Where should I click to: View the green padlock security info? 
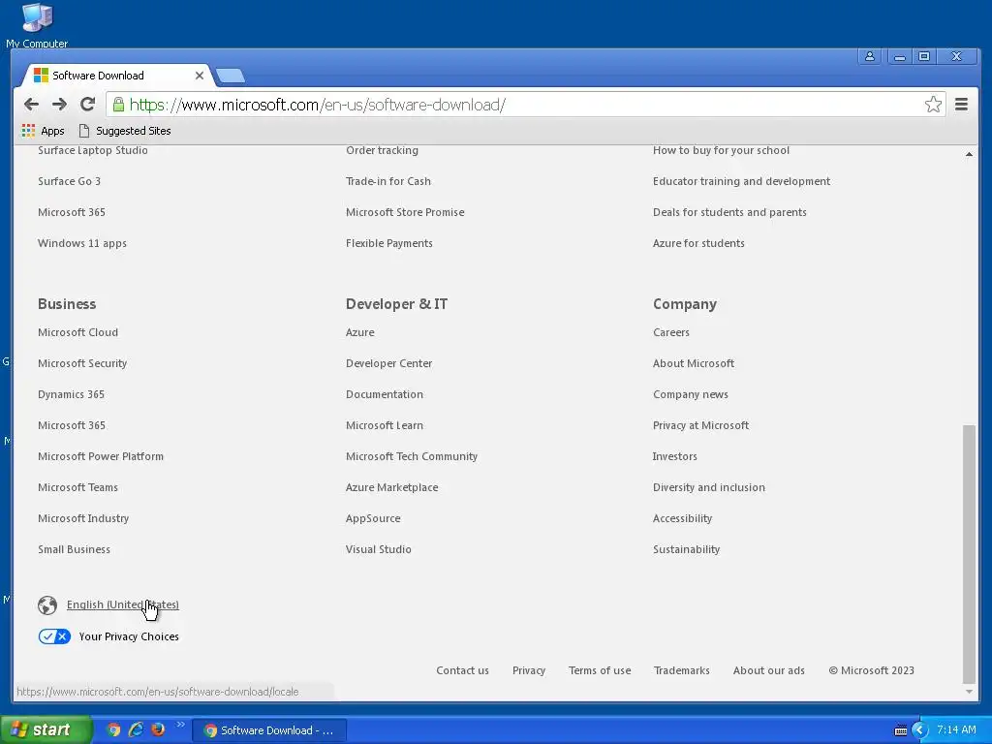tap(118, 105)
